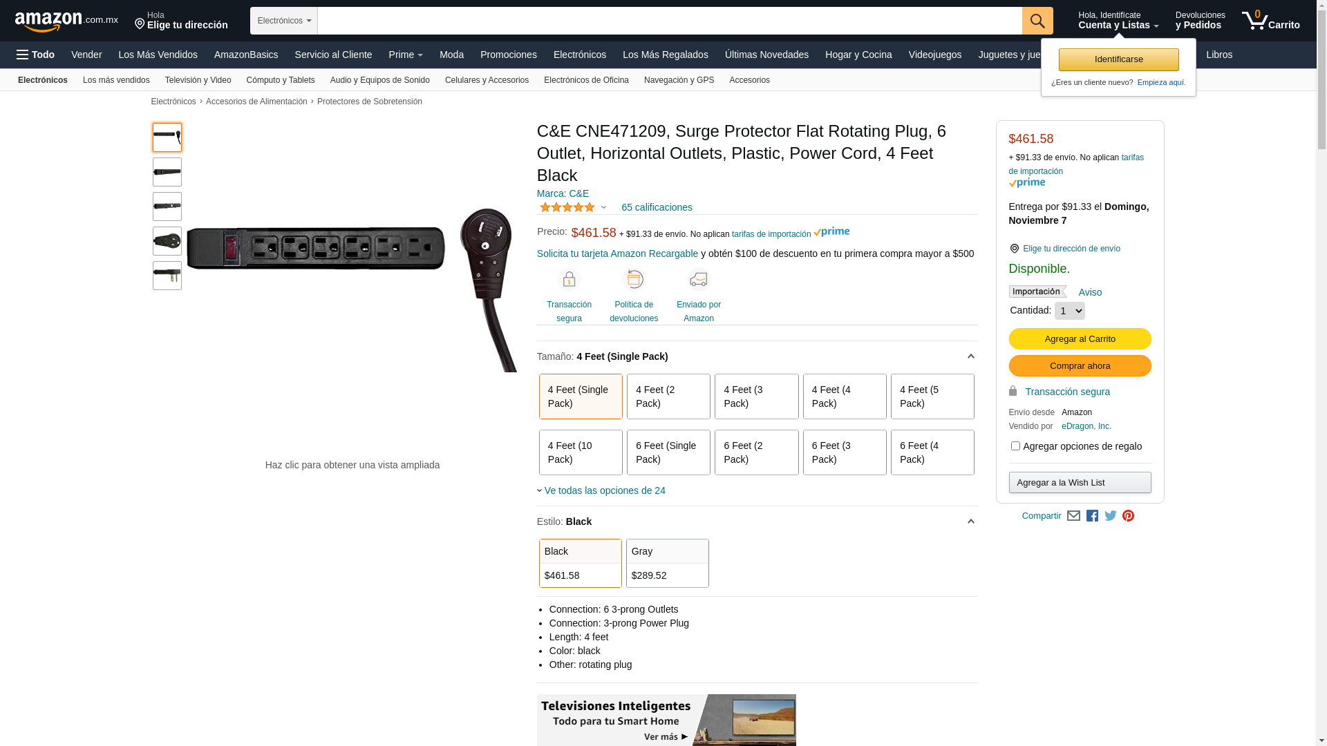Open Promociones in the navigation bar
The height and width of the screenshot is (746, 1327).
[508, 55]
